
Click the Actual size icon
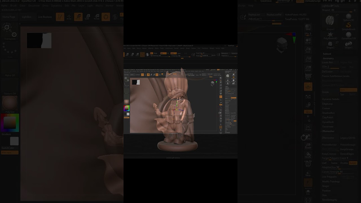coord(308,59)
